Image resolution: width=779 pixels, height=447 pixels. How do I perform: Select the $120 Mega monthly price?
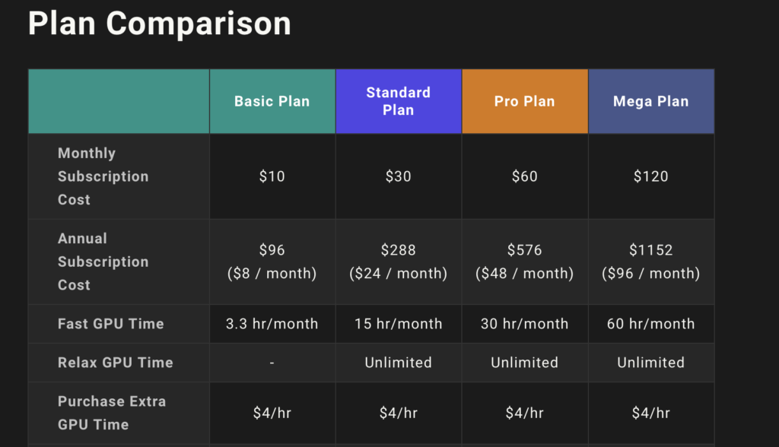coord(651,176)
